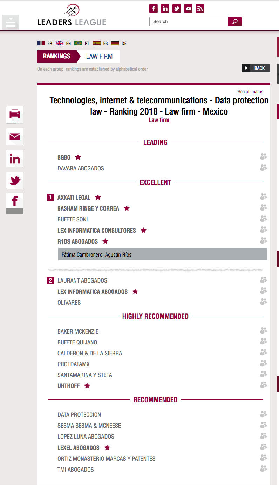Click the Bufete Soni entry
Viewport: 279px width, 485px height.
pyautogui.click(x=73, y=219)
